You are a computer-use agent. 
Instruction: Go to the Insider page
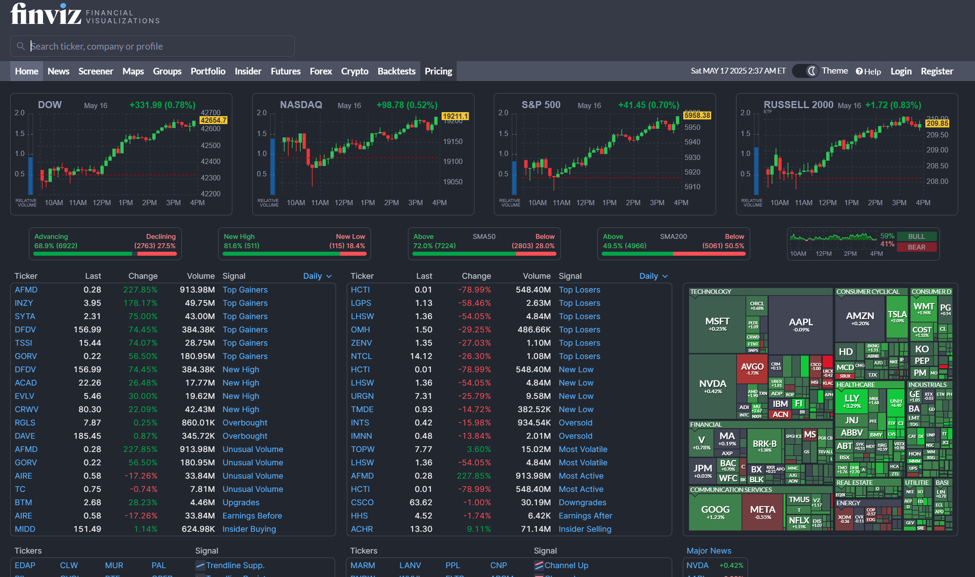248,71
